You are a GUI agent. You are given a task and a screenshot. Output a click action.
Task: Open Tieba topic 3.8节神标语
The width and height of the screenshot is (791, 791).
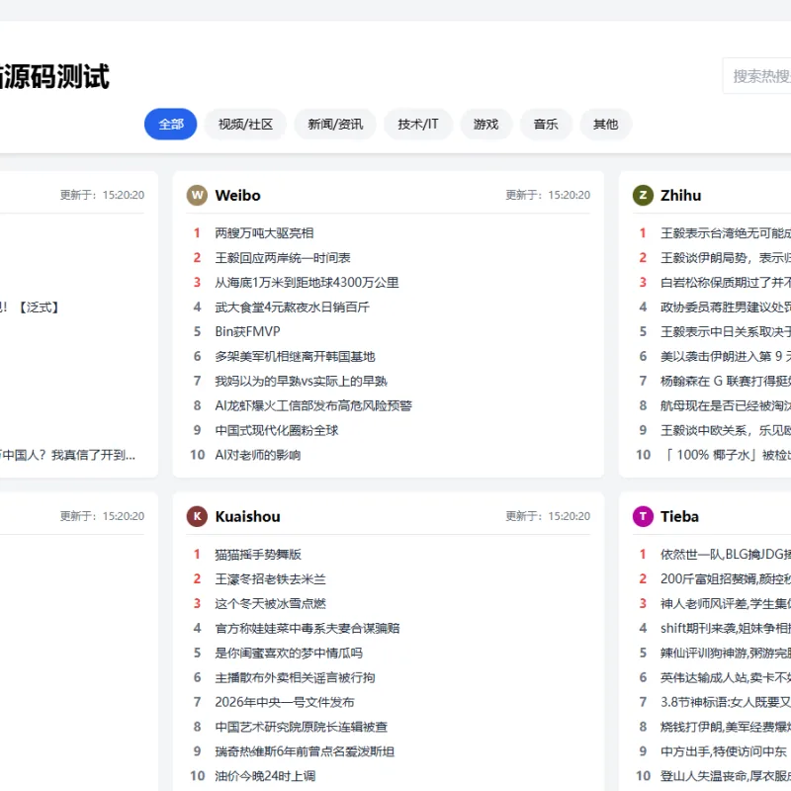(726, 702)
